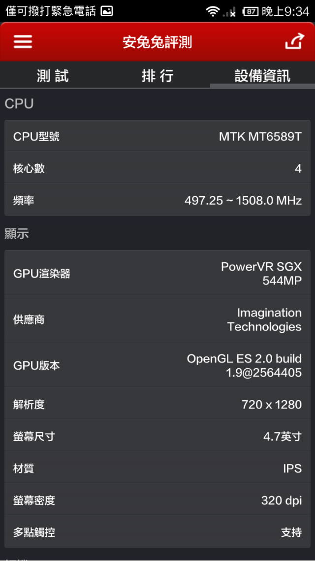Tap the 頻率 MHz row
315x561 pixels.
coord(157,200)
